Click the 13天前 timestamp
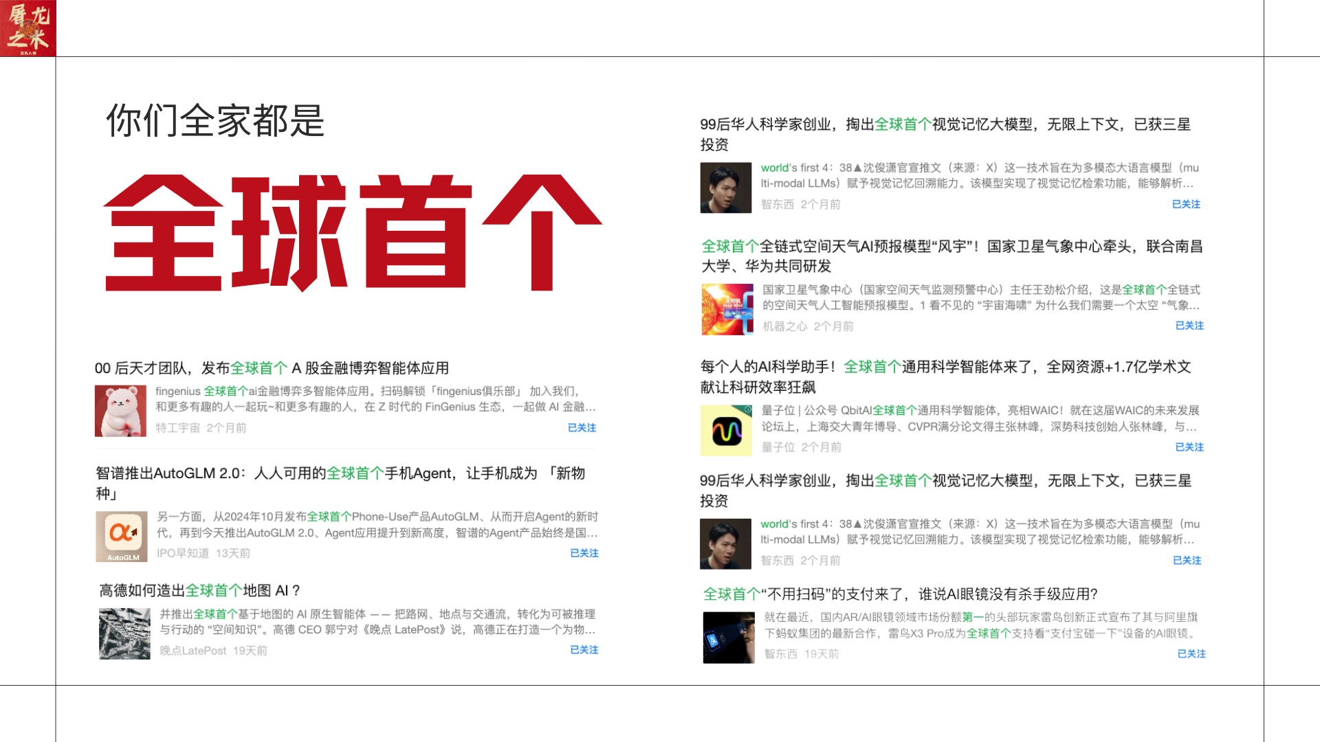Screen dimensions: 1320x742 point(233,553)
